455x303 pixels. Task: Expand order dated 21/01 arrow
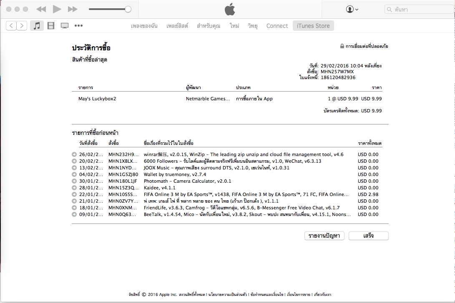click(x=74, y=201)
